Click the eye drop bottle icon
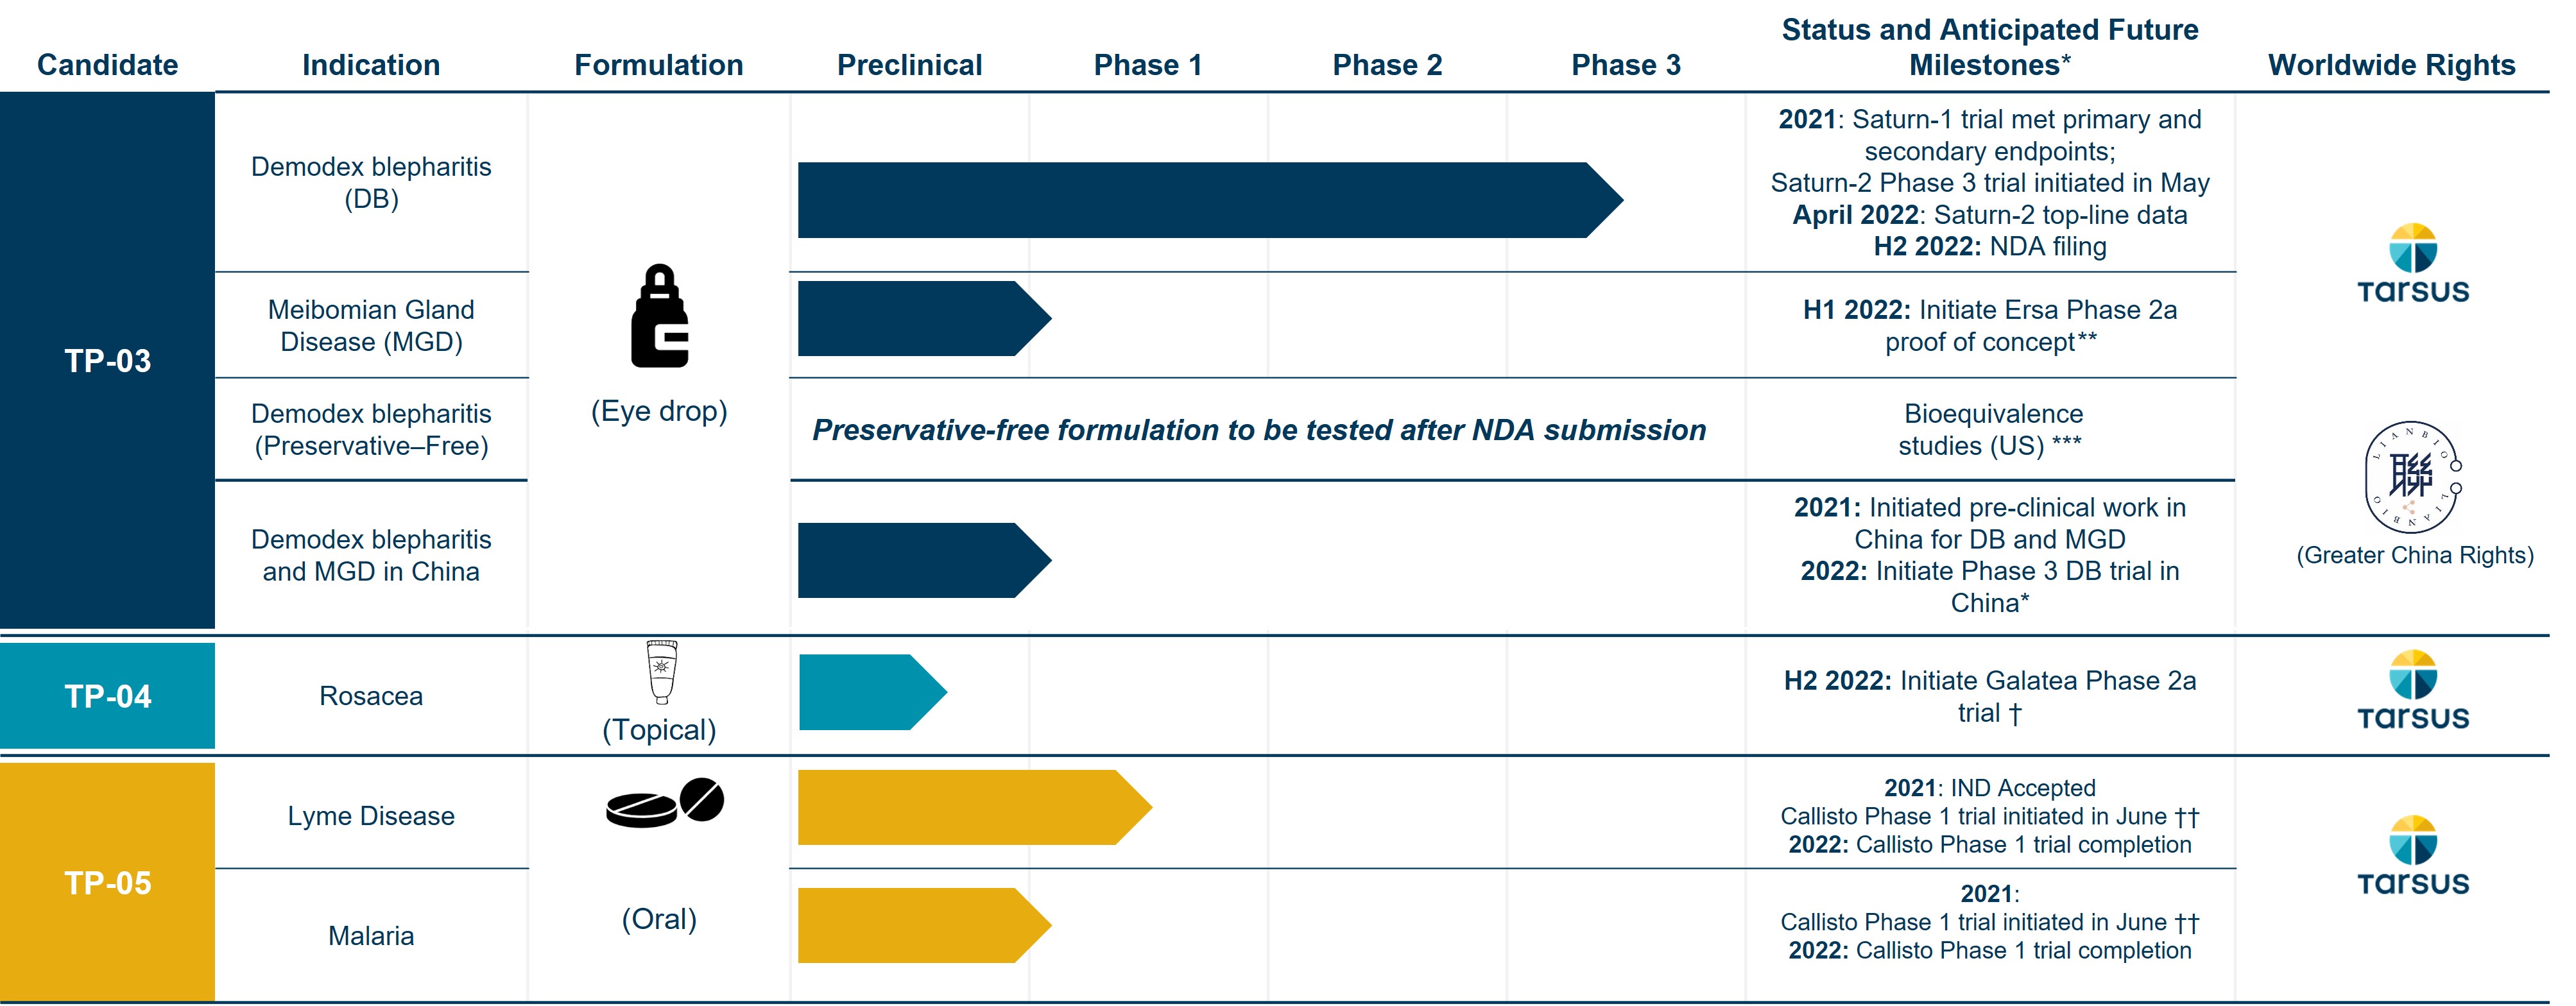2576x1006 pixels. [660, 316]
